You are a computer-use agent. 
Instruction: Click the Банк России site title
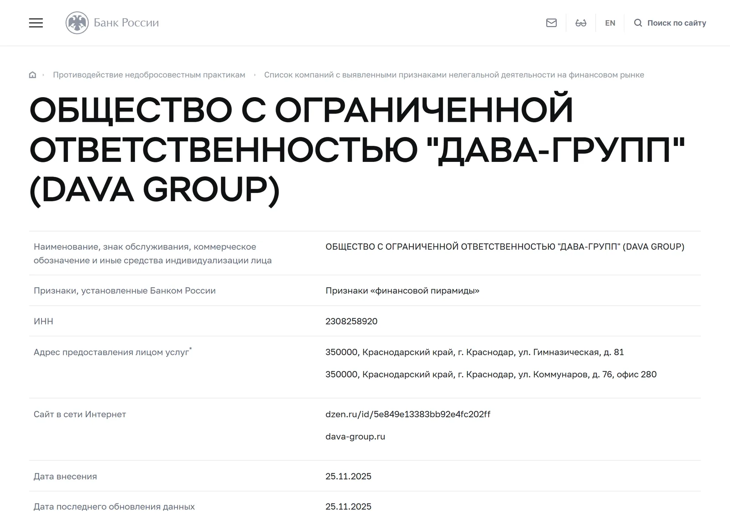pos(126,23)
